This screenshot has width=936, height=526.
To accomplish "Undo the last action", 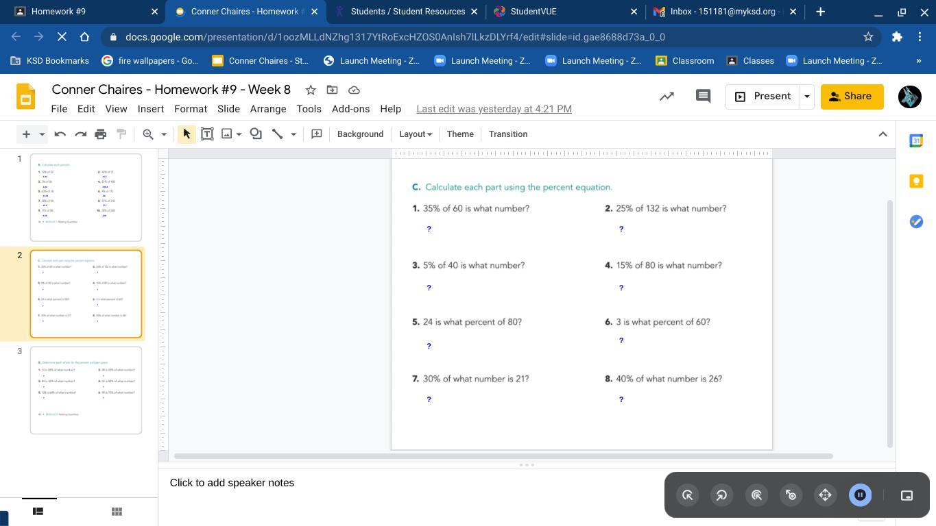I will tap(60, 134).
